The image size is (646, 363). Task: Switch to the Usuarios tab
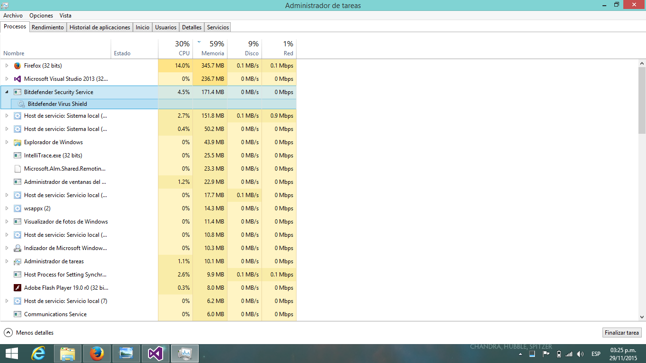166,27
